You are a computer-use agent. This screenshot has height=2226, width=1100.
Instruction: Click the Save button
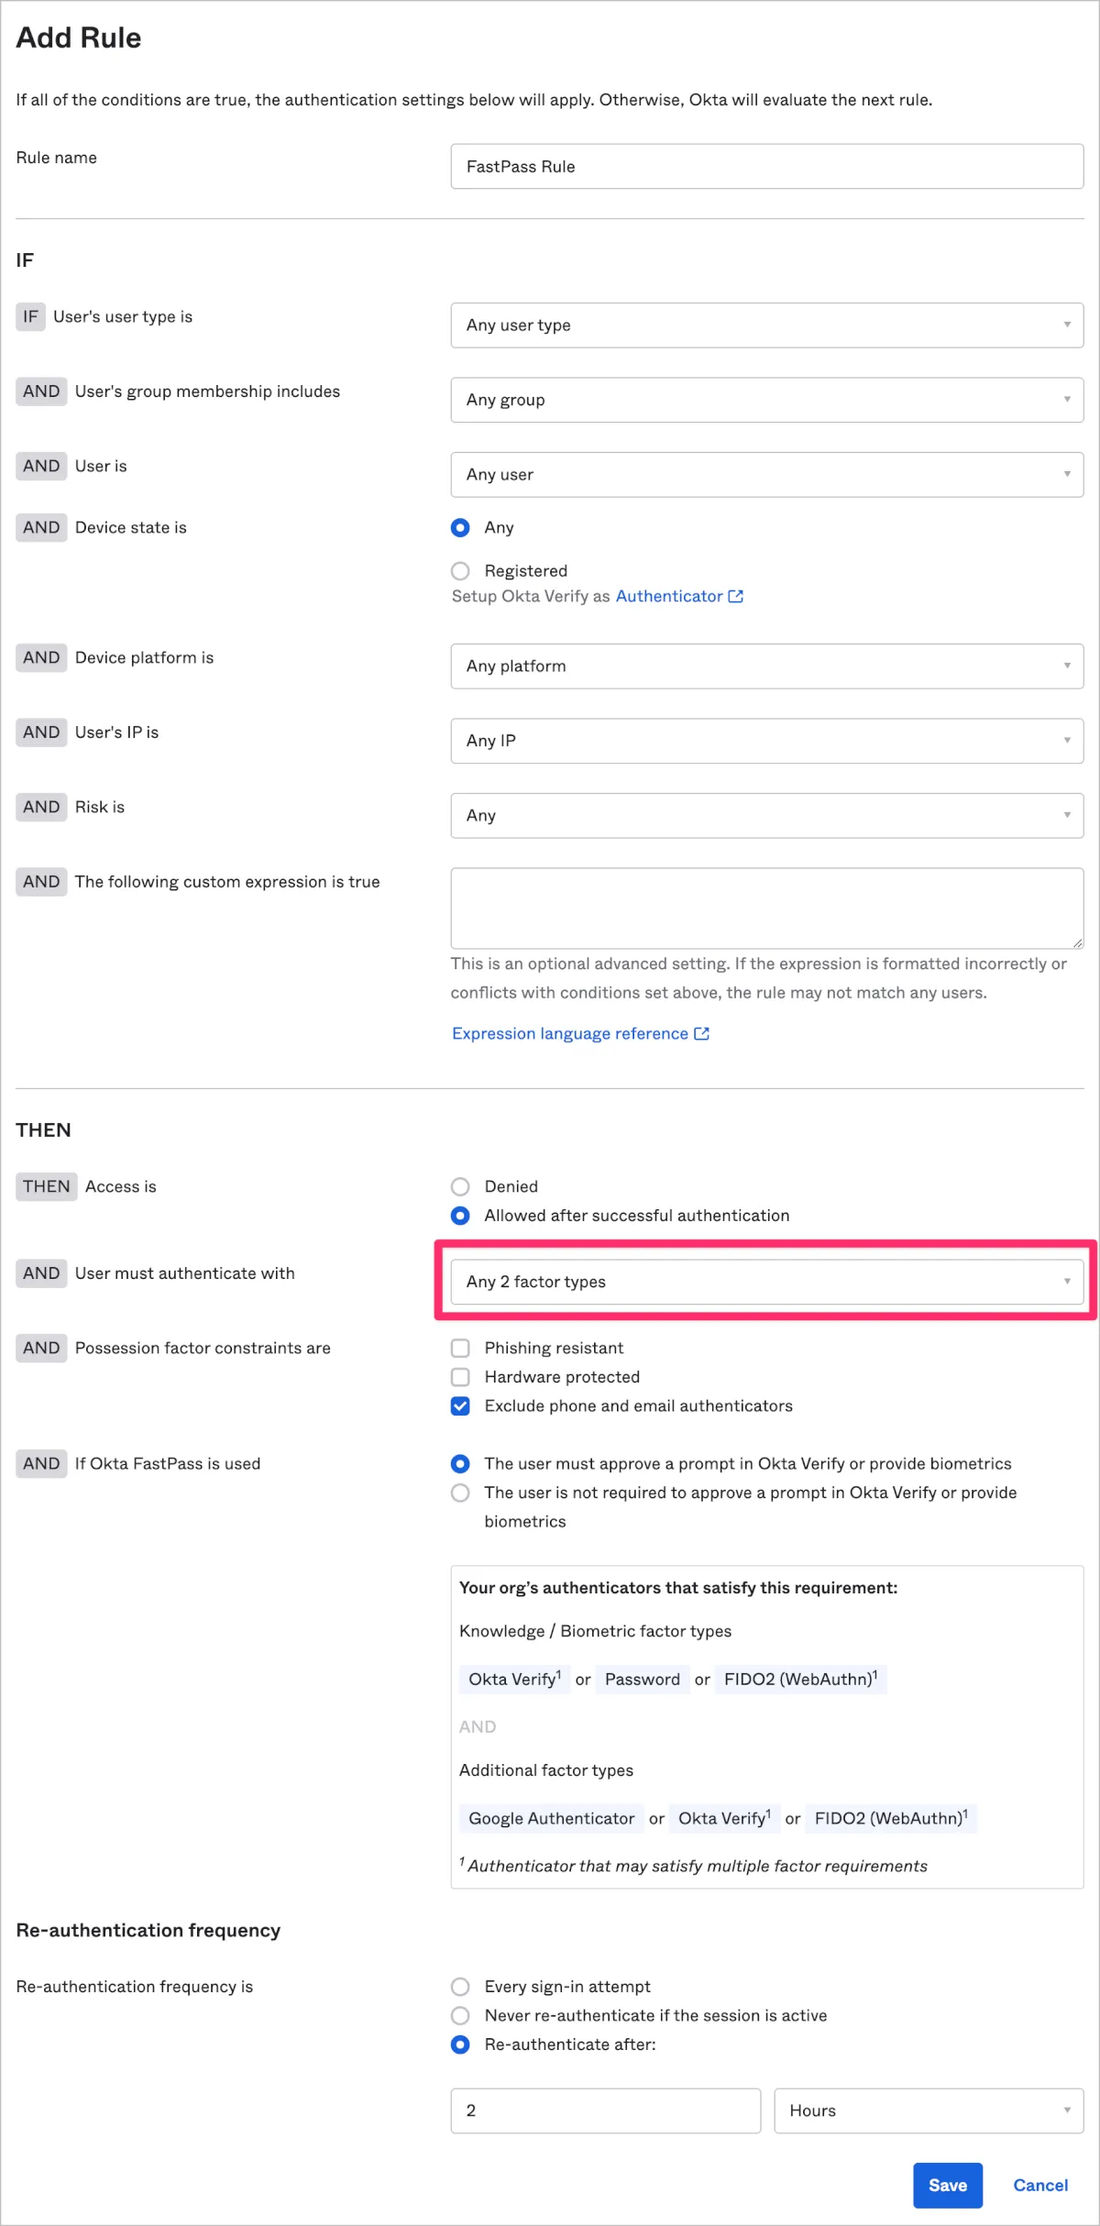point(947,2186)
